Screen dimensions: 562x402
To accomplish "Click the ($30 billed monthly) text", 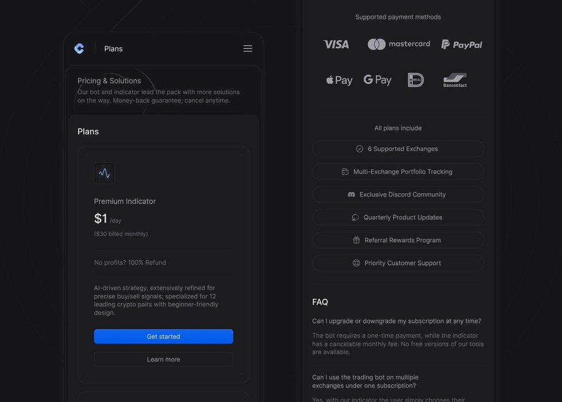I will (121, 234).
